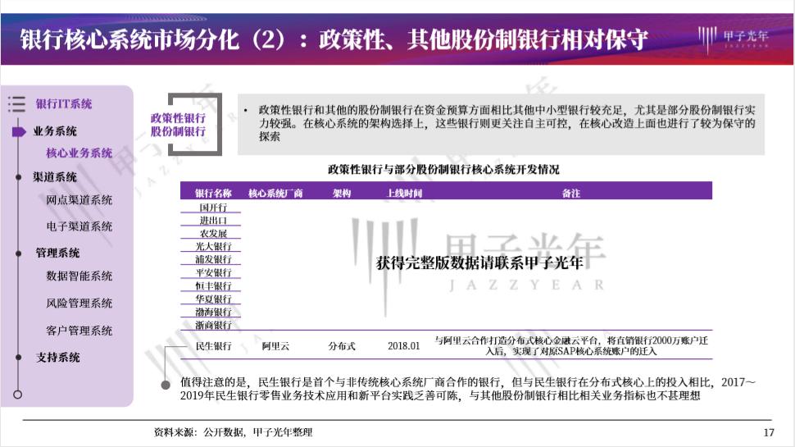Viewport: 795px width, 447px height.
Task: Select 网点渠道系统 in the sidebar
Action: pos(79,200)
